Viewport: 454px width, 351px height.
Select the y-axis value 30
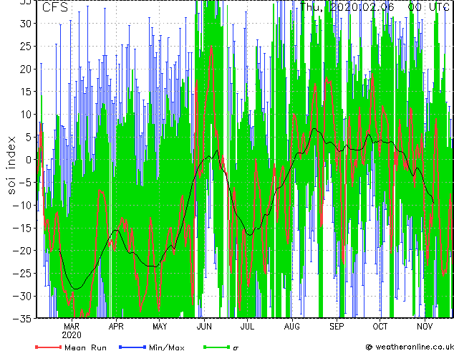coord(26,24)
